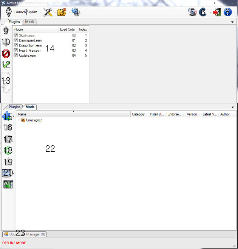This screenshot has width=238, height=249.
Task: Switch mod view with the green arrows icon
Action: click(8, 184)
